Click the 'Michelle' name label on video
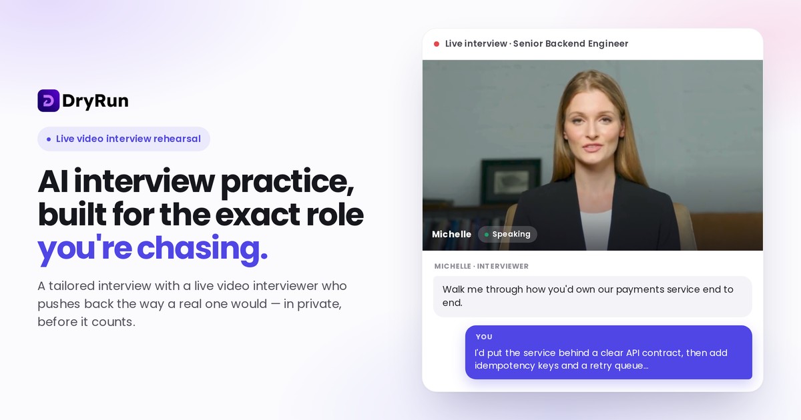Screen dimensions: 801x420 coord(451,235)
